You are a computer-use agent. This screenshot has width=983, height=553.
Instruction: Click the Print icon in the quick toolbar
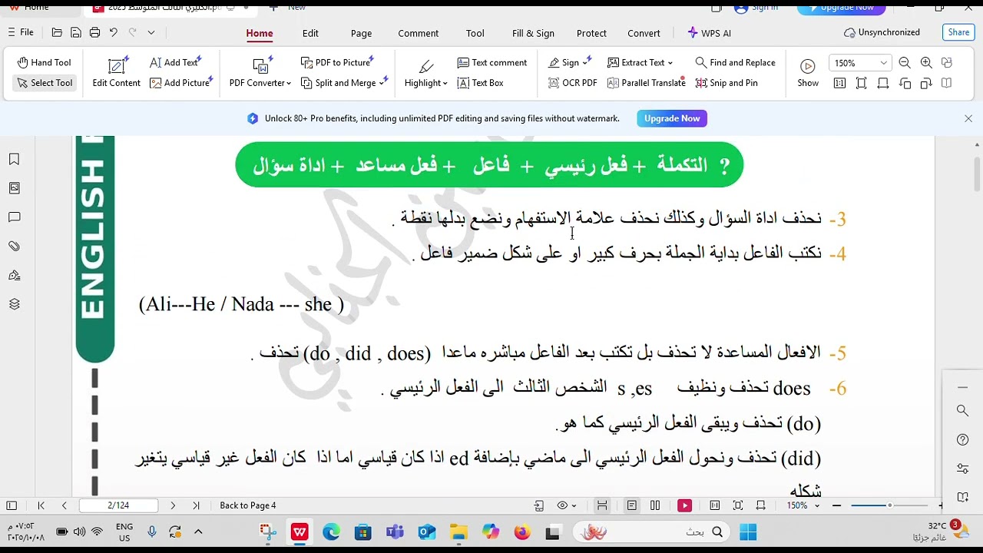[x=94, y=32]
